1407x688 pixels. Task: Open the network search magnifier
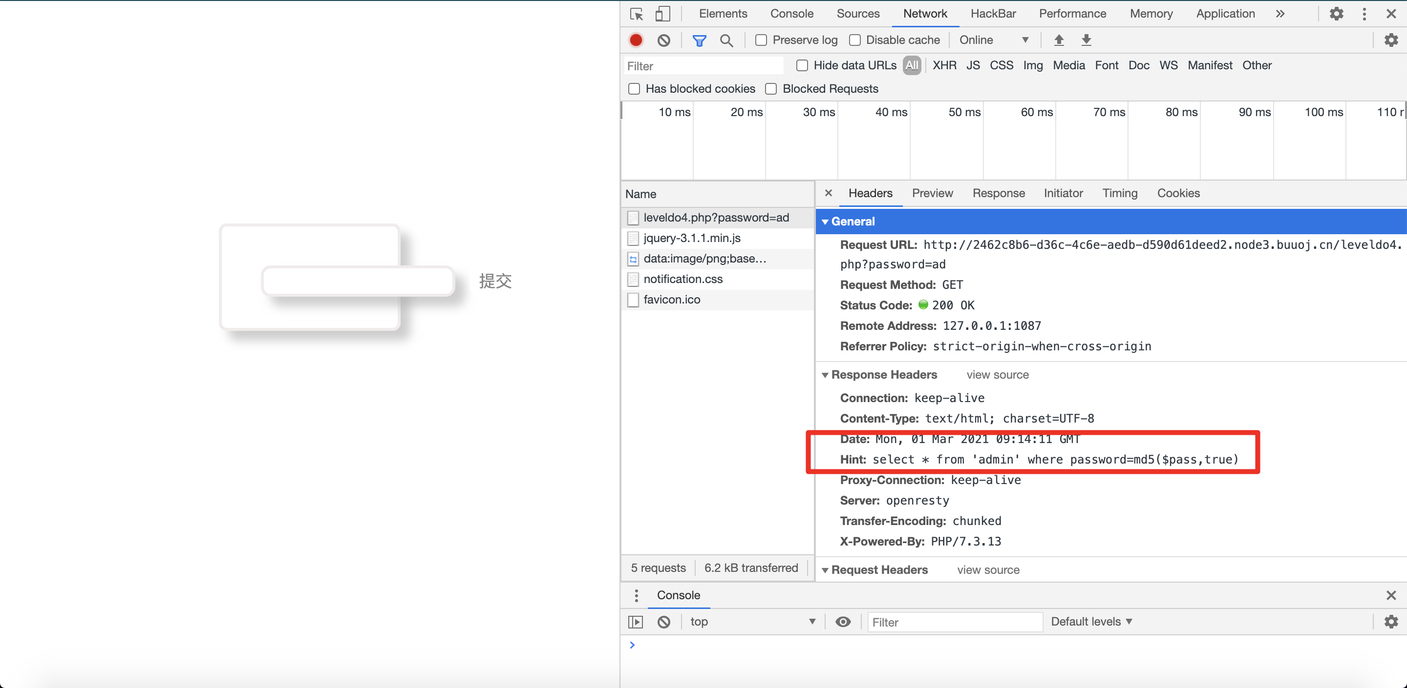coord(726,40)
